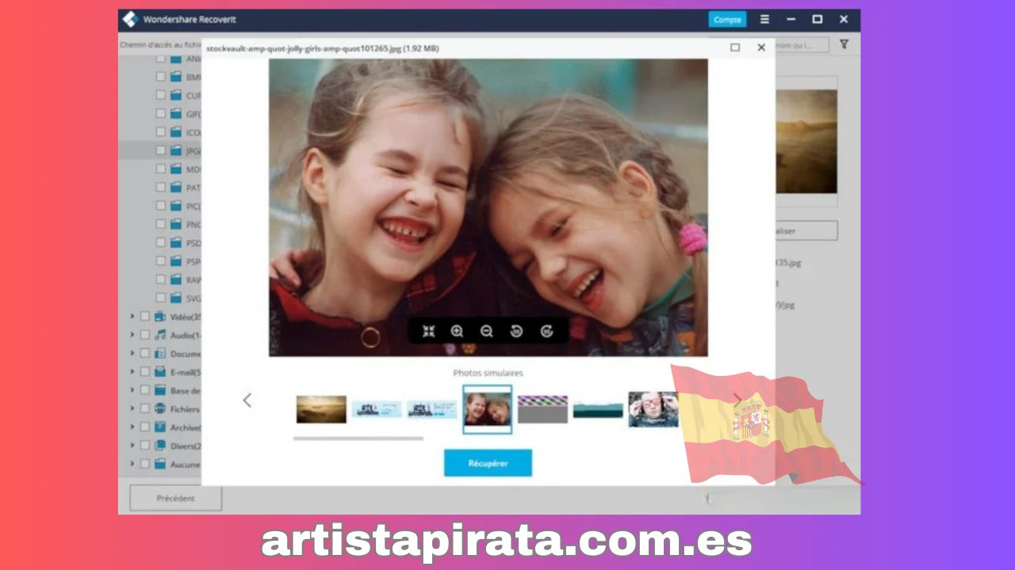Select the purple striped gray thumbnail
The width and height of the screenshot is (1015, 570).
(x=542, y=409)
